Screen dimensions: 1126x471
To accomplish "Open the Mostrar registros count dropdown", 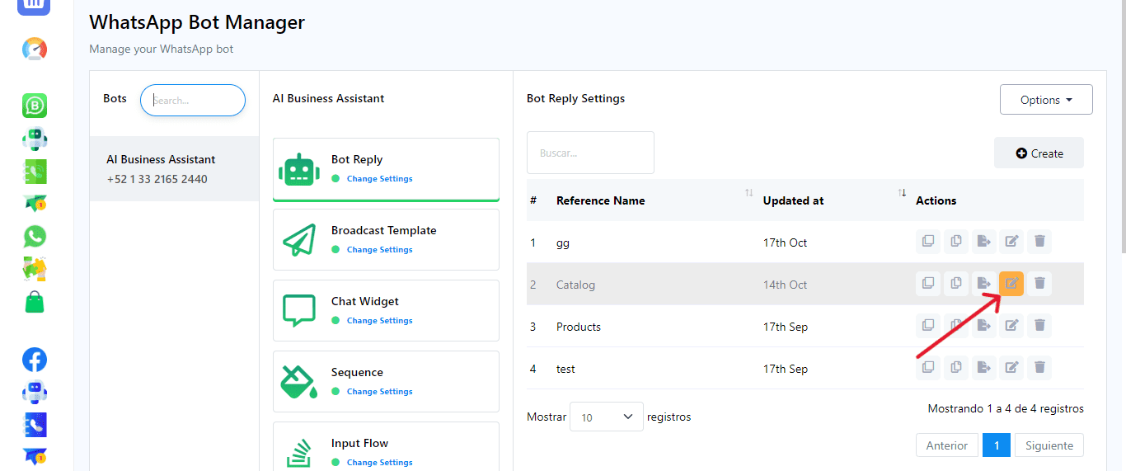I will pos(606,417).
